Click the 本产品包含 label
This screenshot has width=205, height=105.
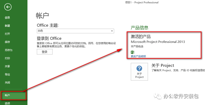[137, 46]
